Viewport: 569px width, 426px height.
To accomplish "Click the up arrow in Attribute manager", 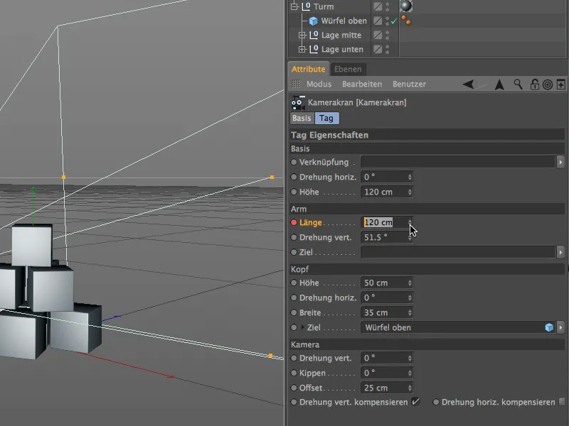I will click(x=499, y=84).
